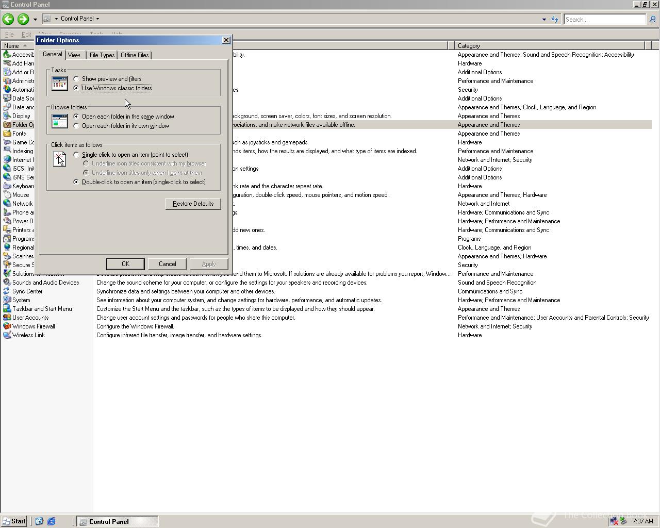Click the volume/safely remove tray icon
This screenshot has width=660, height=528.
pyautogui.click(x=623, y=521)
